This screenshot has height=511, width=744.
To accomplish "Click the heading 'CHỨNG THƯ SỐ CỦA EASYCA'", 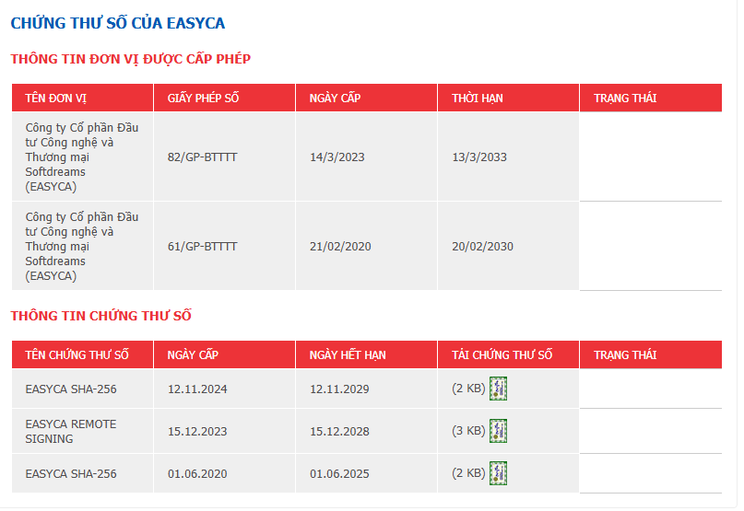I will click(x=118, y=23).
